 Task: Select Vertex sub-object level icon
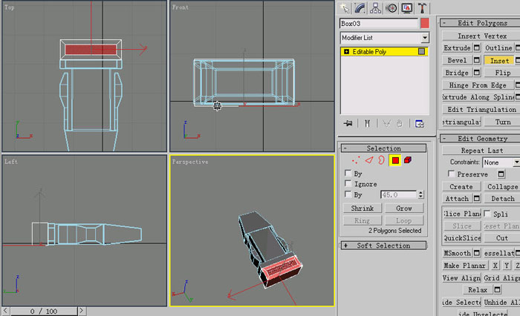(356, 160)
